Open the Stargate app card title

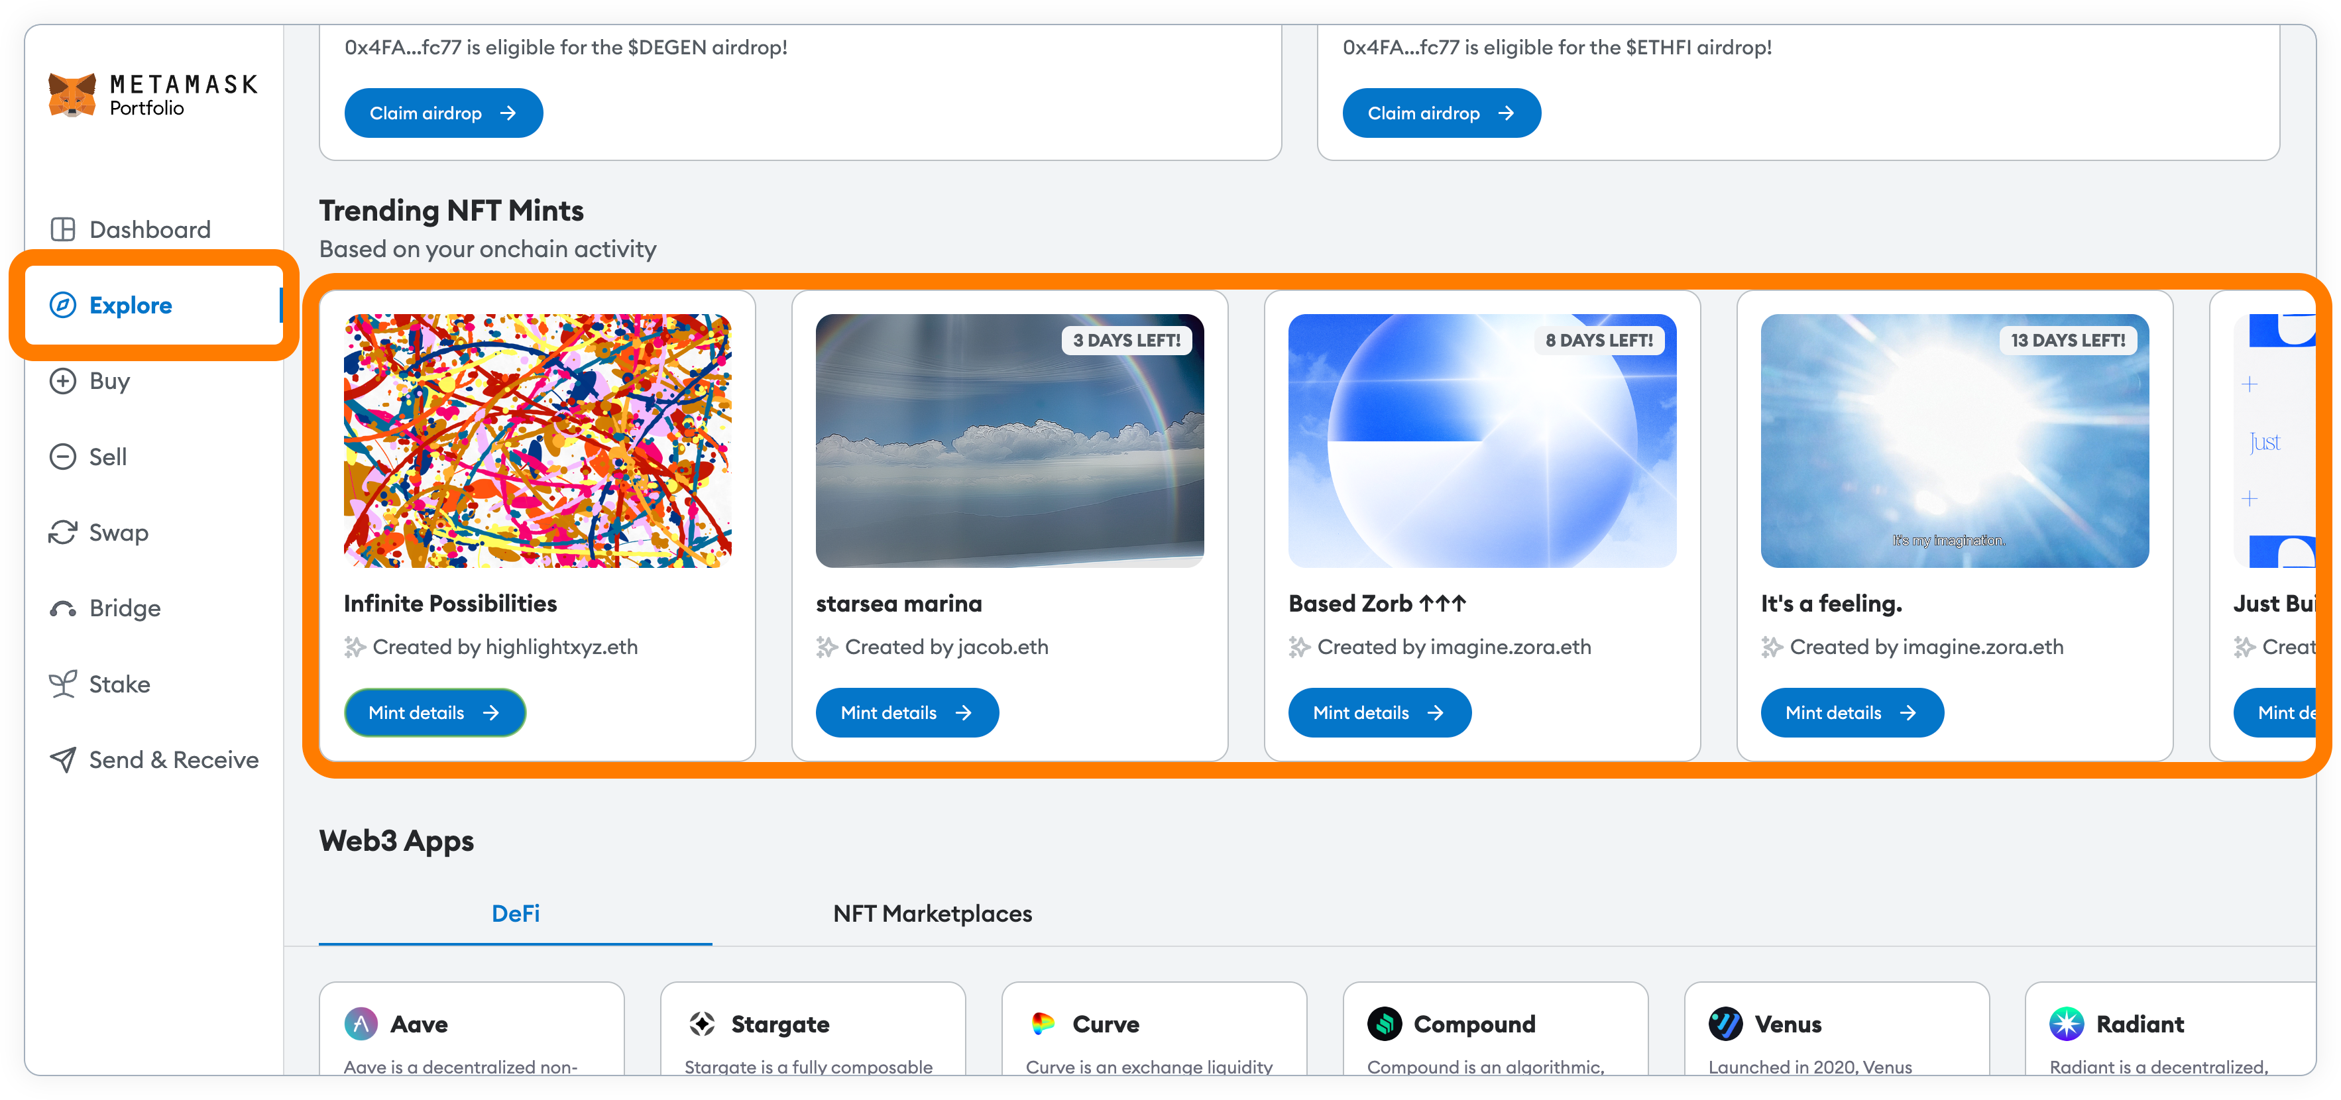click(x=781, y=1024)
